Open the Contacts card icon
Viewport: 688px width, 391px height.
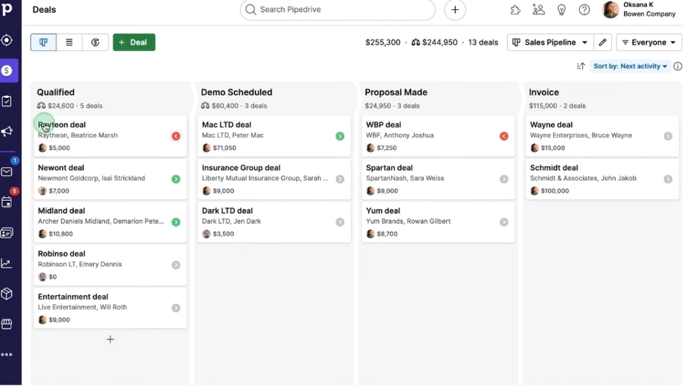coord(7,233)
